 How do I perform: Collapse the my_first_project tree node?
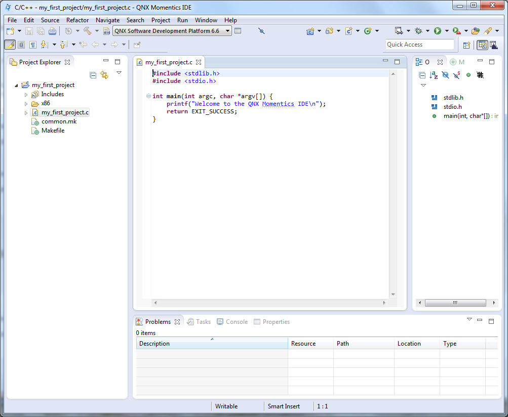click(x=16, y=86)
